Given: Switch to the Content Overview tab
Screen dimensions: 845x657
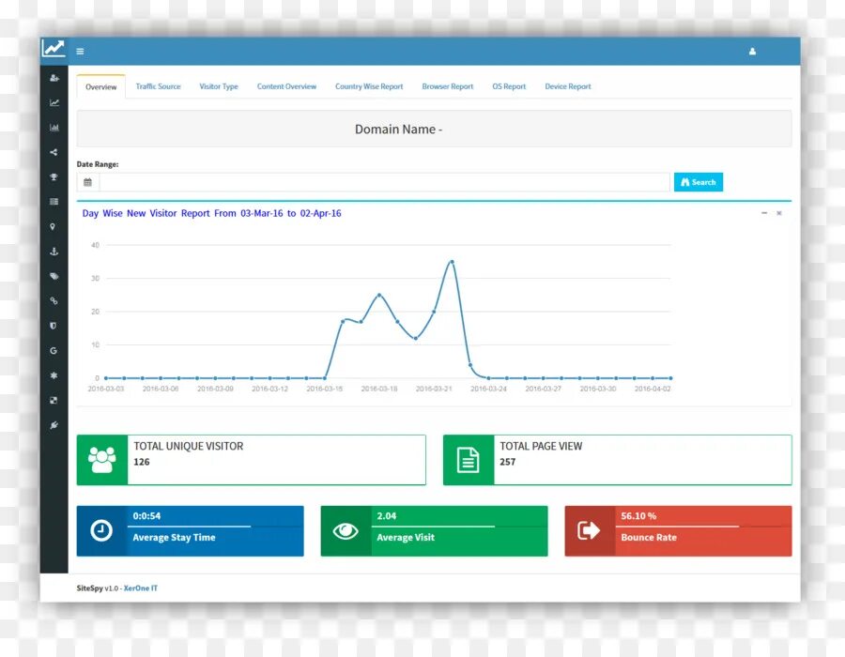Looking at the screenshot, I should [x=286, y=86].
